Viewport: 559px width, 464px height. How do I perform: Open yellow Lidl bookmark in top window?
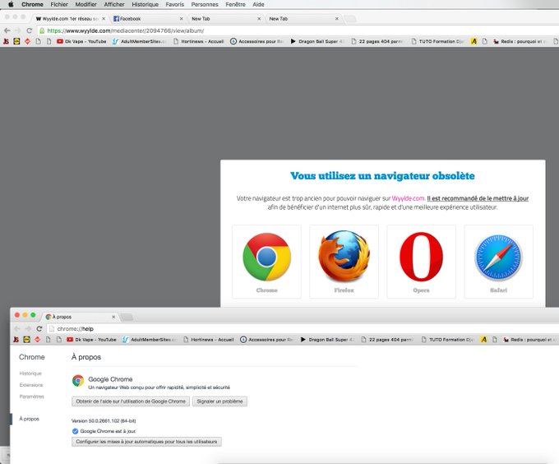pos(16,41)
